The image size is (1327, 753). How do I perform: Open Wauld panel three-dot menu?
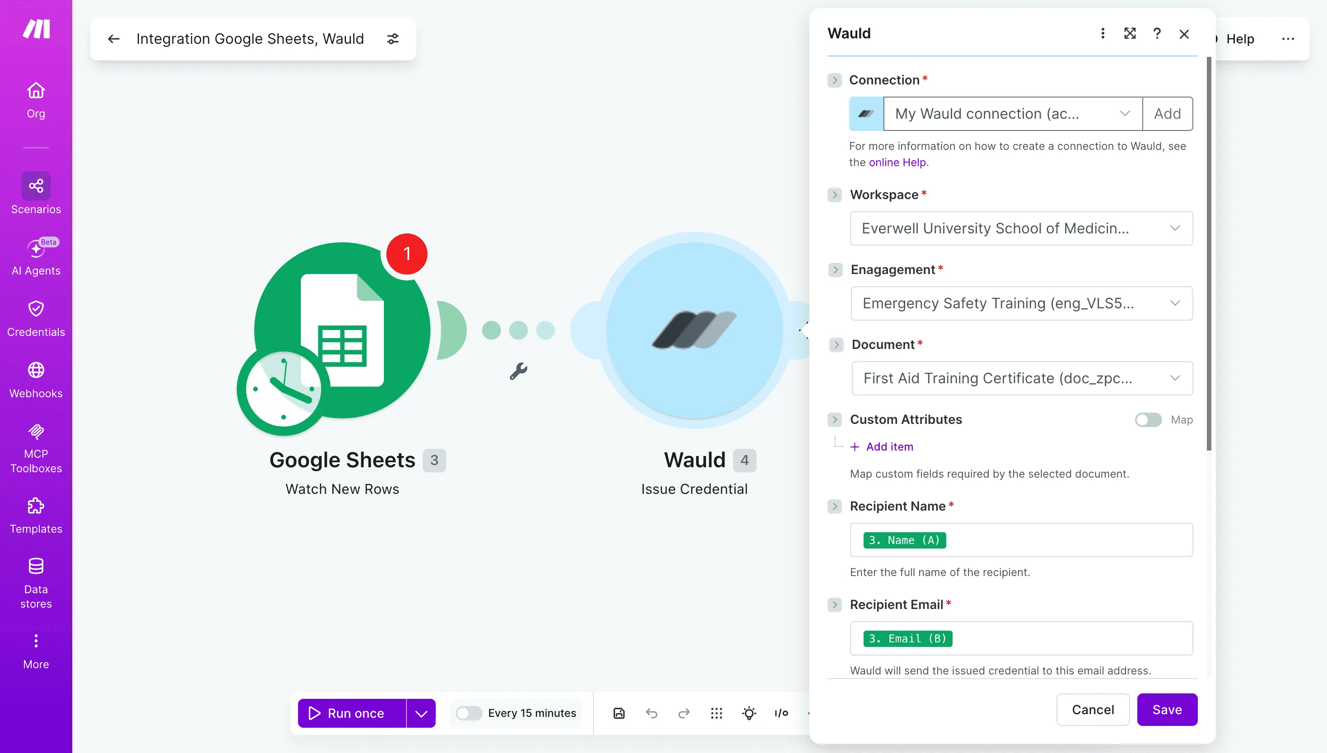[1103, 33]
